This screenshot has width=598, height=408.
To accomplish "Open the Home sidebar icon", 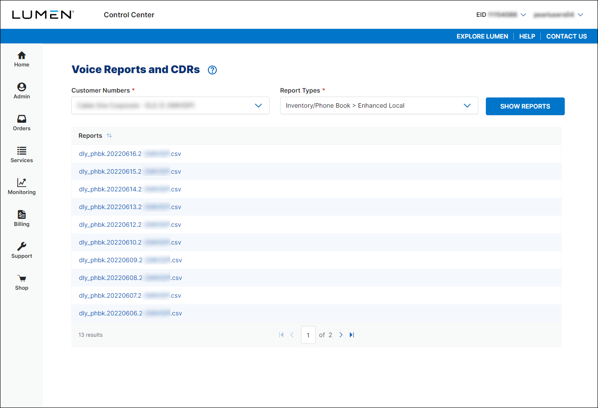I will pos(22,55).
